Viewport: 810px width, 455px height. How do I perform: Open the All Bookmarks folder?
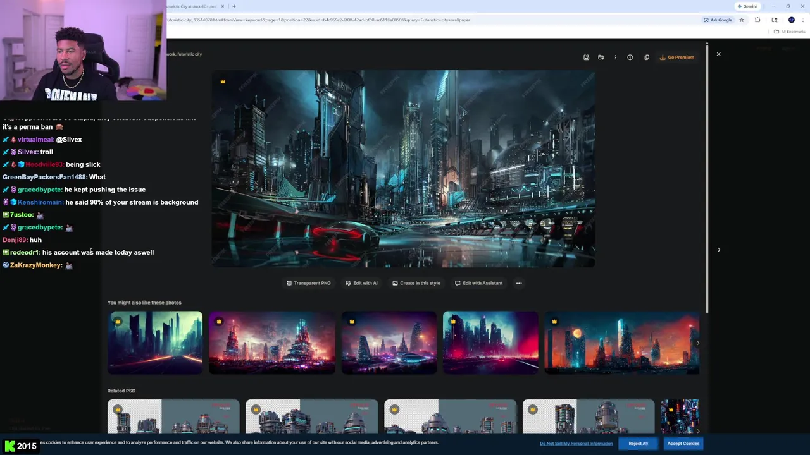coord(790,32)
